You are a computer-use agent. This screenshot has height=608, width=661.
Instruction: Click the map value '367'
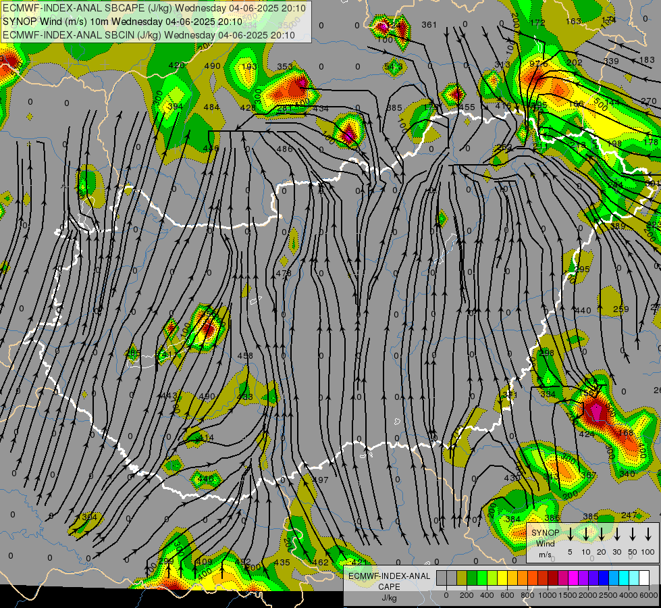click(x=589, y=476)
